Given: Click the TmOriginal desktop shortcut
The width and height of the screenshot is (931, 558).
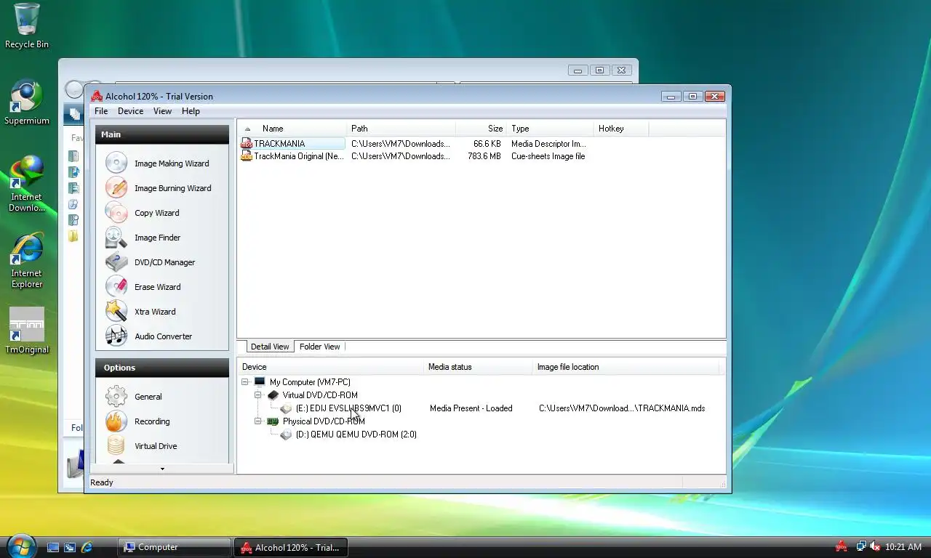Looking at the screenshot, I should (27, 331).
